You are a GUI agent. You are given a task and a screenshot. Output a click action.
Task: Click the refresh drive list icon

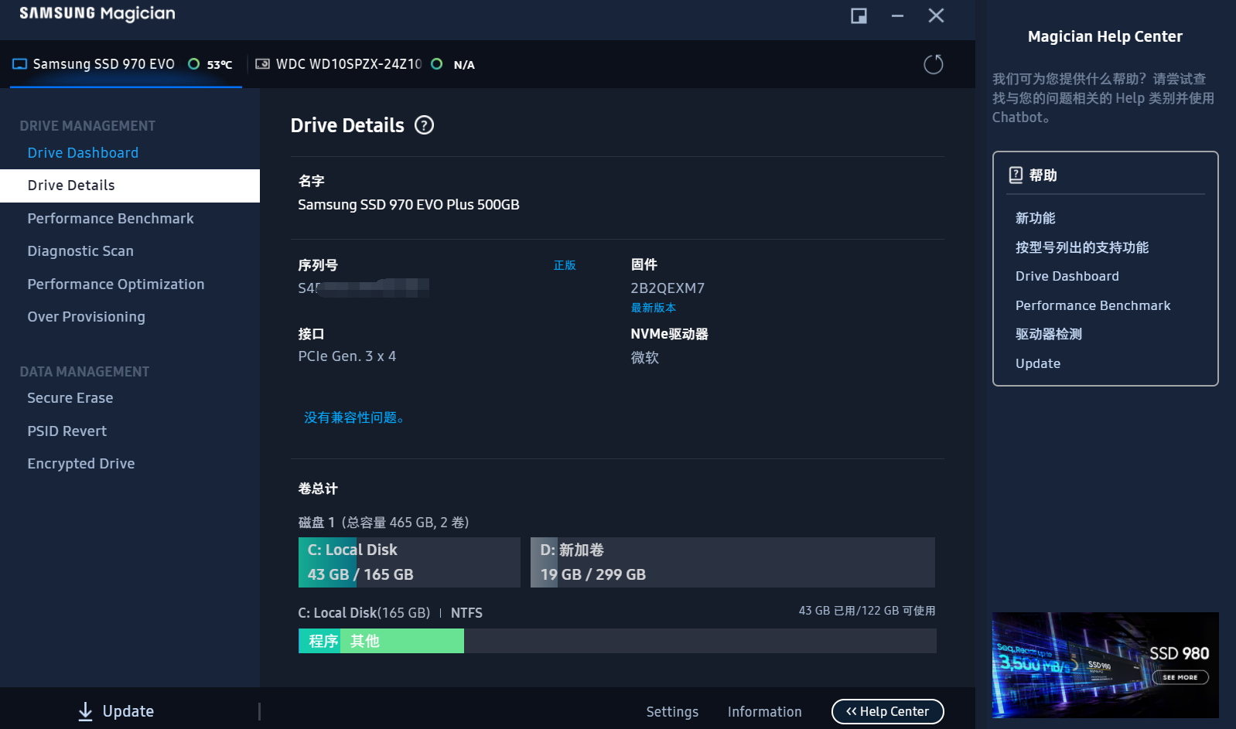934,64
